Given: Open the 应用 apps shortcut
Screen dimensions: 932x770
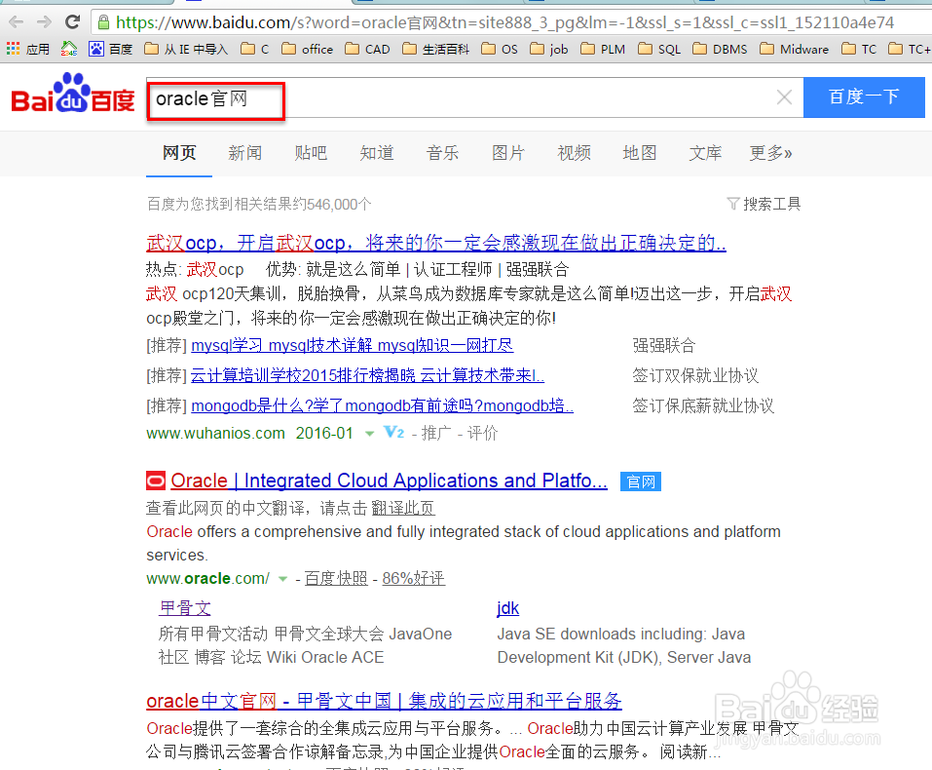Looking at the screenshot, I should pos(28,49).
